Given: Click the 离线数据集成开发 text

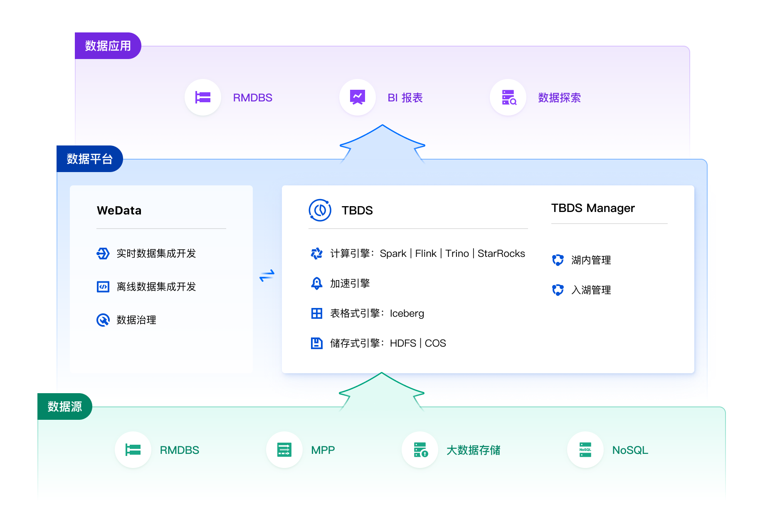Looking at the screenshot, I should 156,286.
